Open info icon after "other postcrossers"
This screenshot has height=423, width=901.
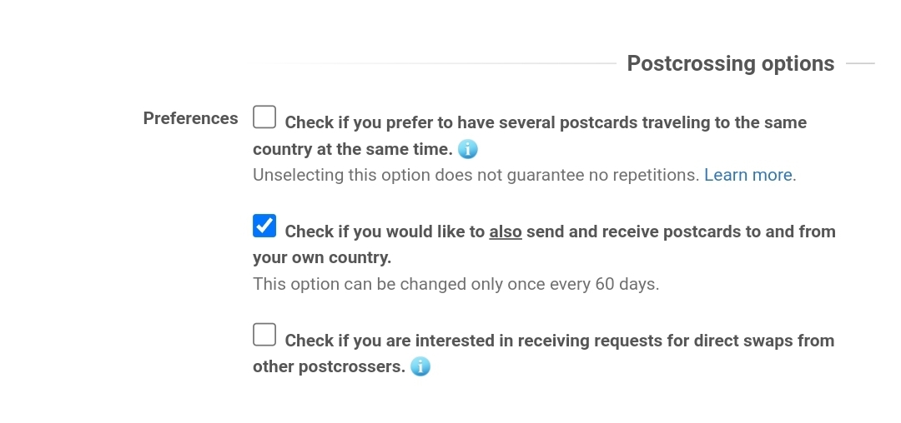[420, 366]
